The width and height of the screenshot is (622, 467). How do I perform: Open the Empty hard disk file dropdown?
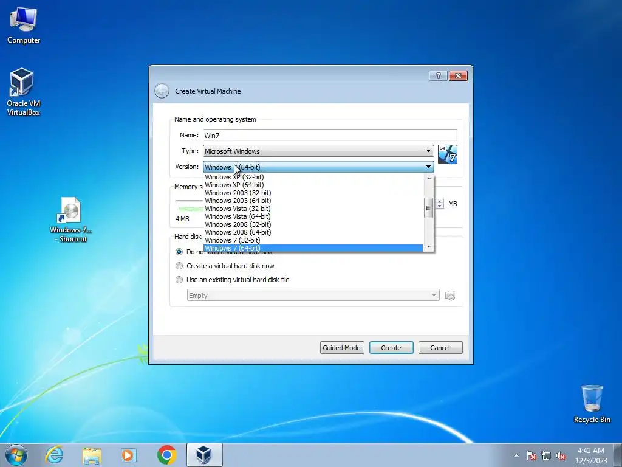(x=313, y=295)
